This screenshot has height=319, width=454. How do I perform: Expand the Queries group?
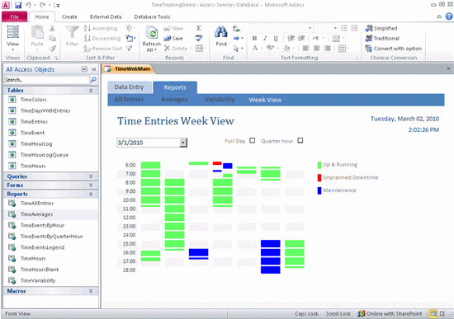91,176
